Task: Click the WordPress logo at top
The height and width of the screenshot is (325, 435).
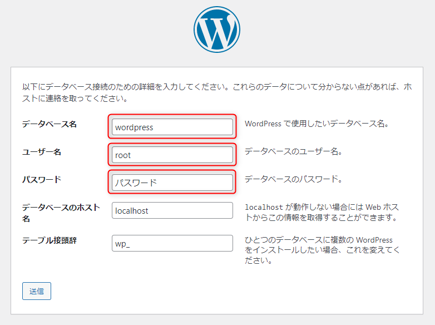Action: [x=217, y=29]
